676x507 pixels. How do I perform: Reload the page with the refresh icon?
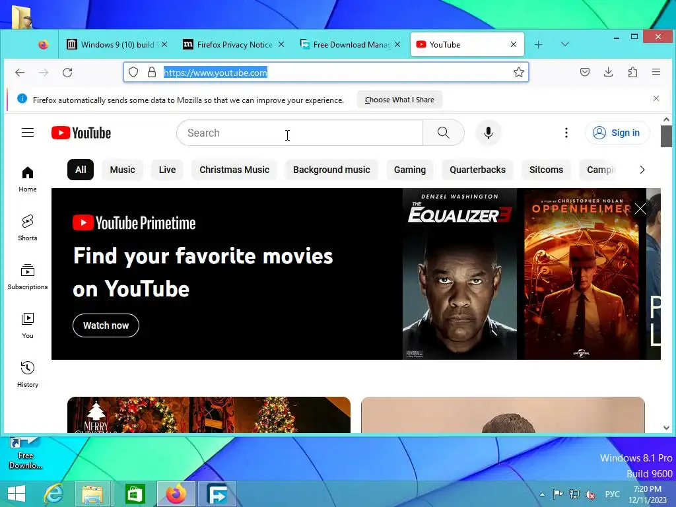coord(67,73)
